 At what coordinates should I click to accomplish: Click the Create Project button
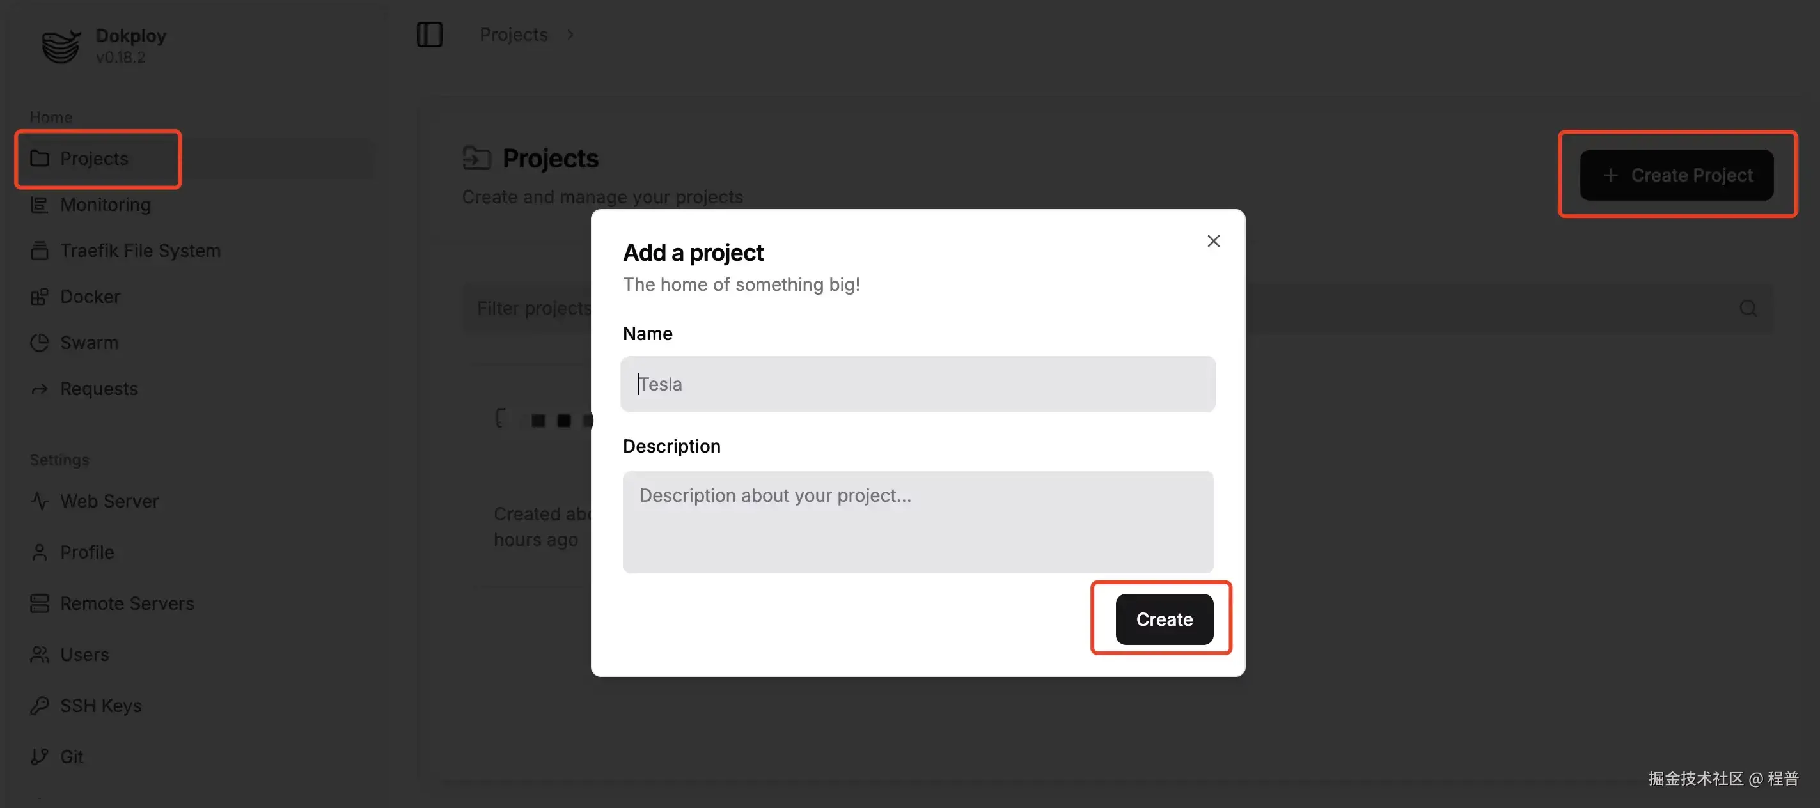click(x=1676, y=175)
